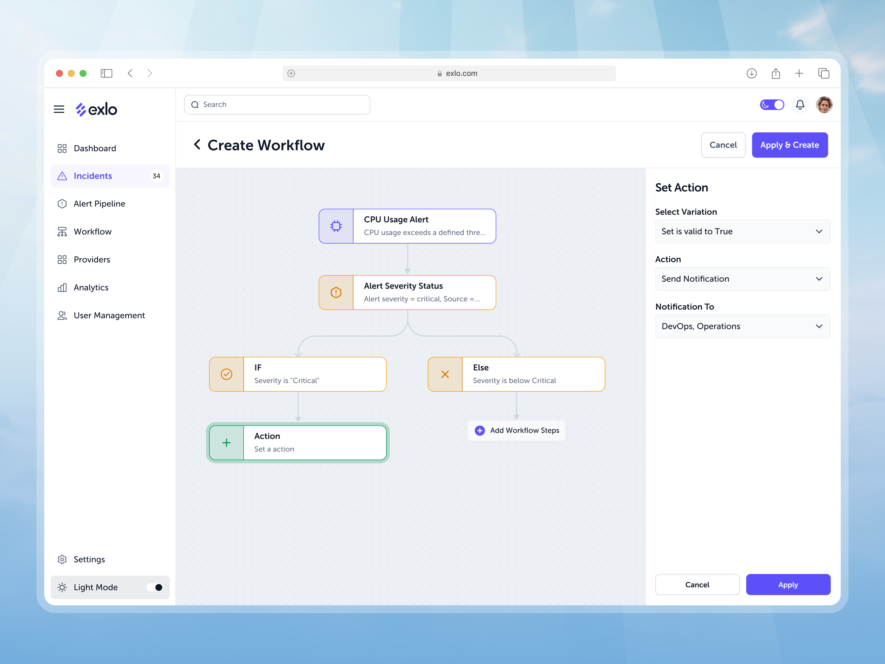Open the Dashboard from the sidebar
This screenshot has height=664, width=885.
click(x=95, y=148)
